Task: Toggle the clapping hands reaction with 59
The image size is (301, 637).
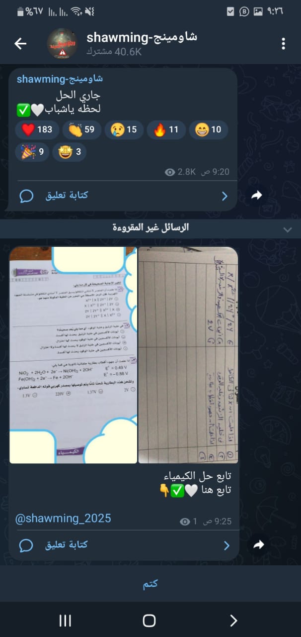Action: 82,130
